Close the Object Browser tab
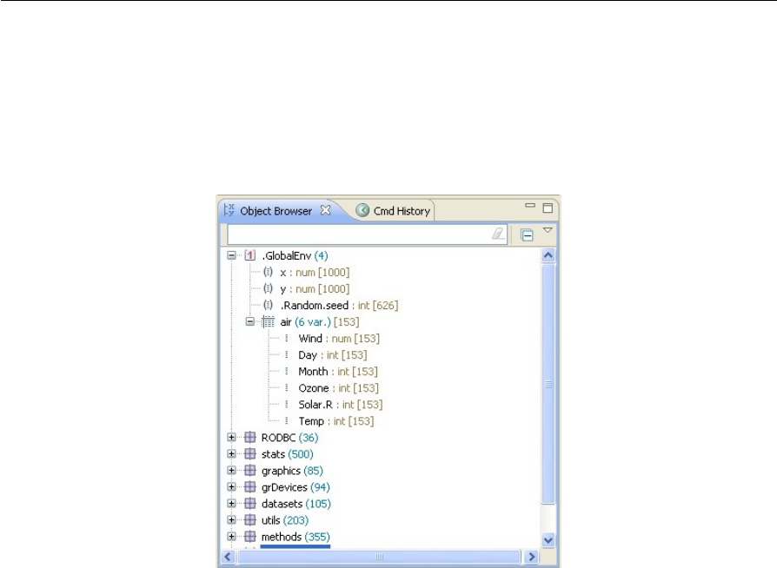777x568 pixels. pyautogui.click(x=325, y=210)
